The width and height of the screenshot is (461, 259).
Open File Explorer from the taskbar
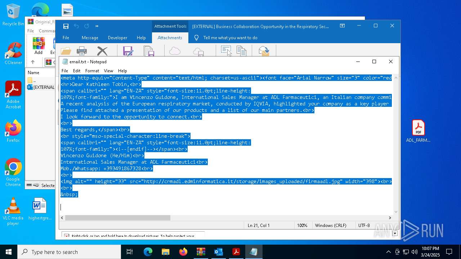pos(166,252)
